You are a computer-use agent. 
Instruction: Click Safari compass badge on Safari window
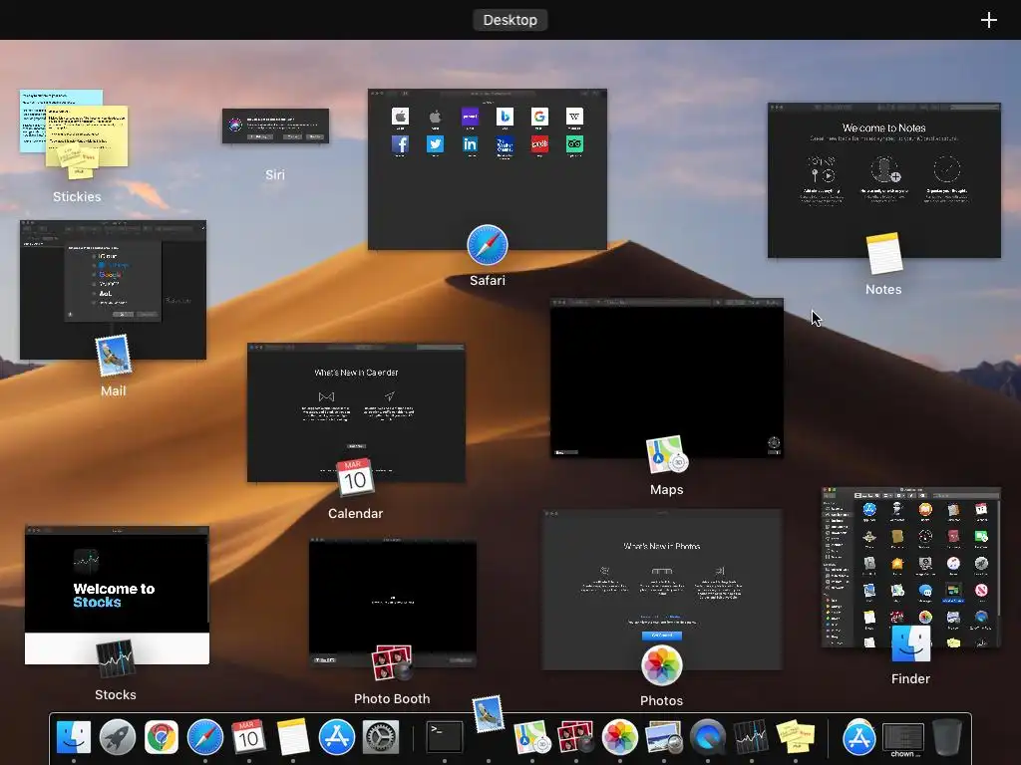click(487, 245)
